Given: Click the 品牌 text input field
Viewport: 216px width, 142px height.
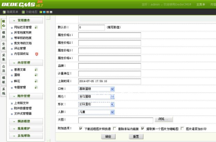Looking at the screenshot, I should tap(110, 66).
